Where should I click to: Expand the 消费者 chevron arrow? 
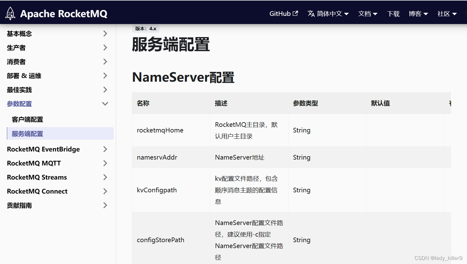coord(105,62)
